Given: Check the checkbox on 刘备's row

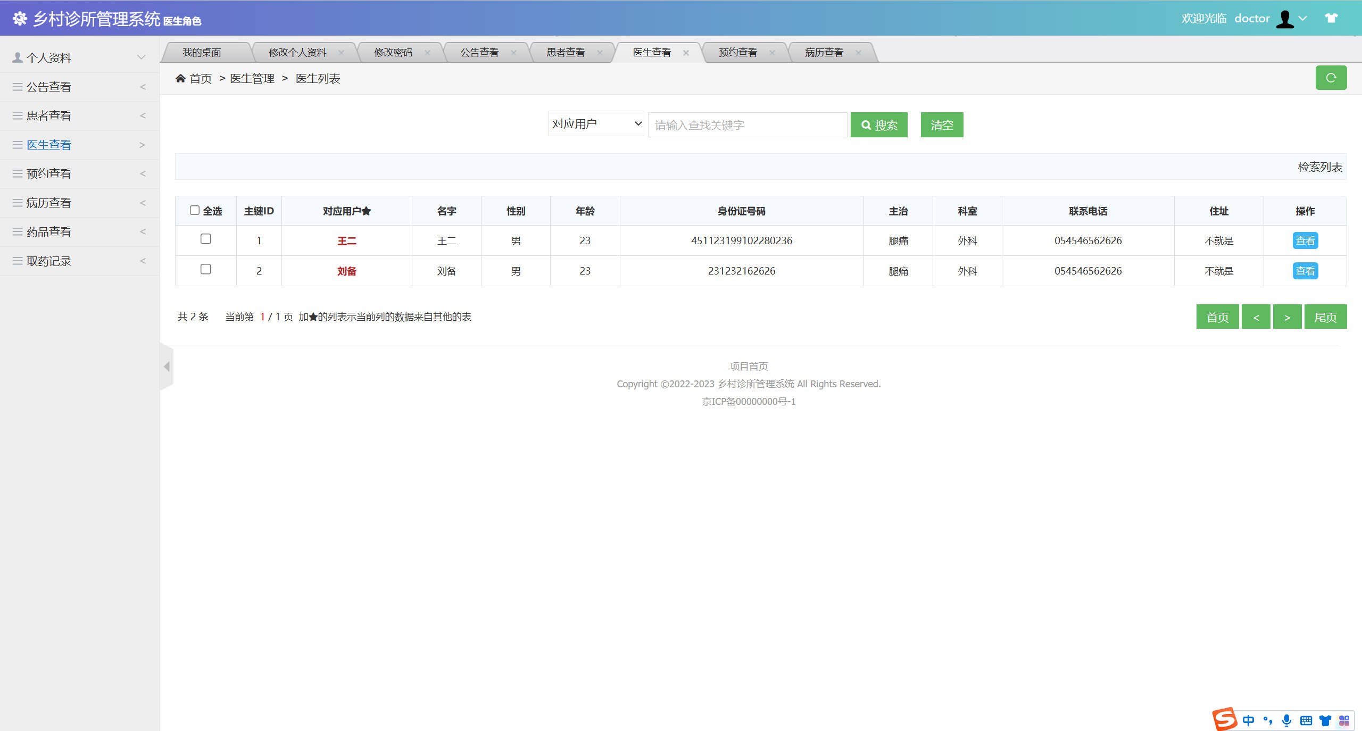Looking at the screenshot, I should pos(206,270).
